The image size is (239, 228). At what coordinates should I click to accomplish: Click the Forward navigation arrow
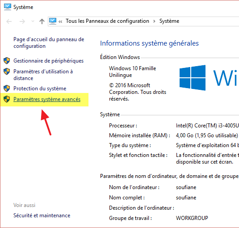22,21
